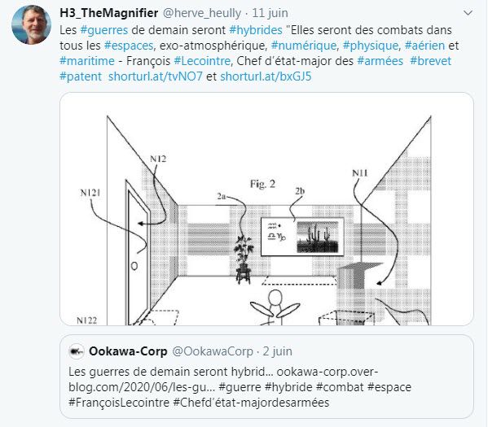488x427 pixels.
Task: Open the #patent hashtag
Action: click(x=81, y=76)
